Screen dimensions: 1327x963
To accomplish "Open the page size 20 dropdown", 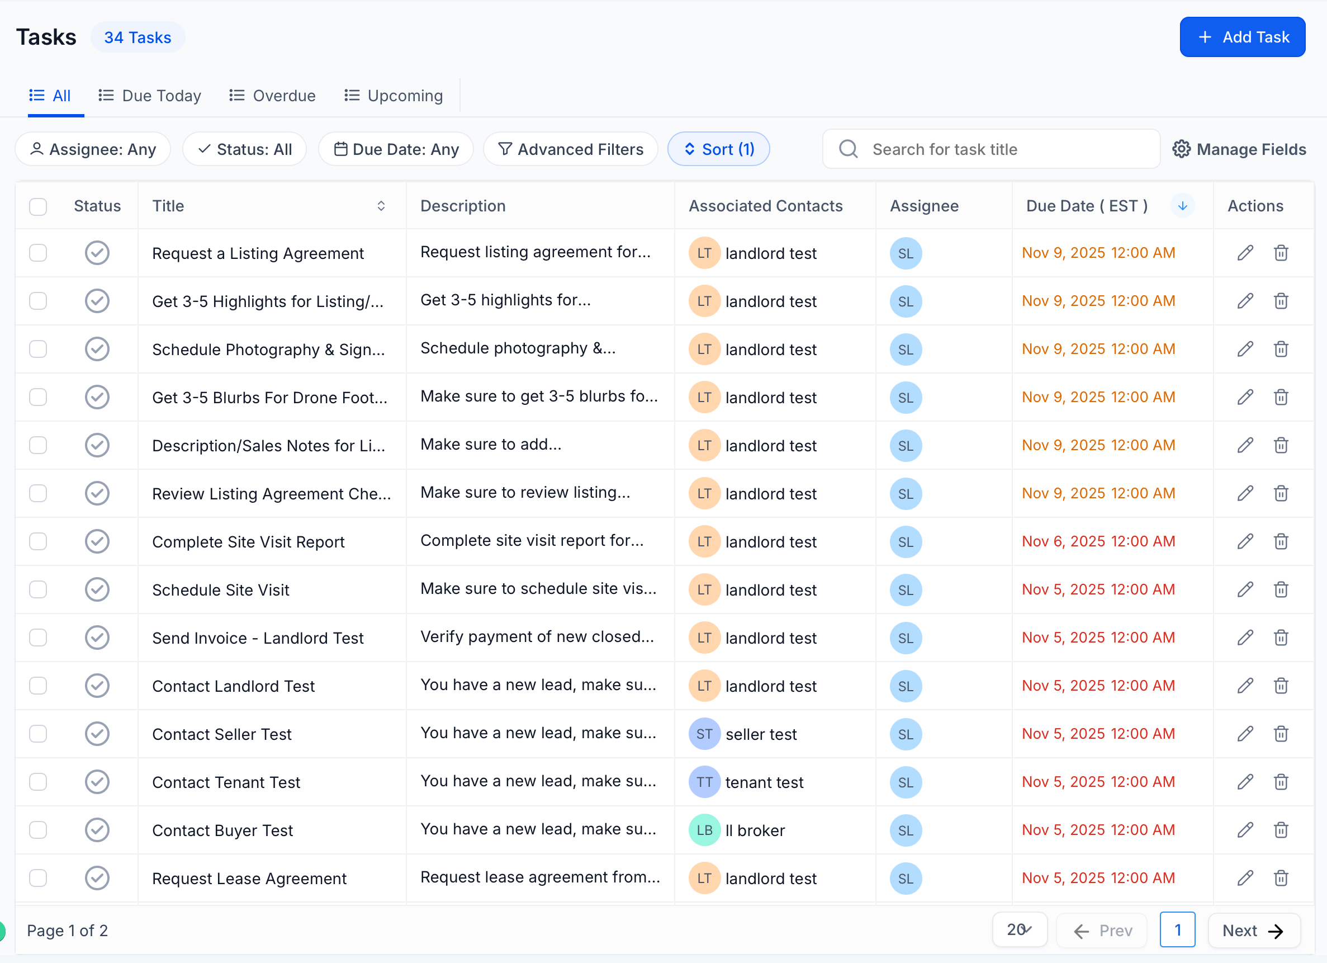I will (1019, 929).
